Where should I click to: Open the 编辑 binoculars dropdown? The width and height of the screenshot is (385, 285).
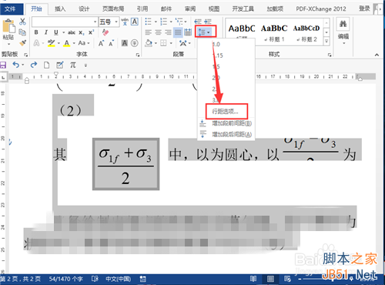pos(343,32)
